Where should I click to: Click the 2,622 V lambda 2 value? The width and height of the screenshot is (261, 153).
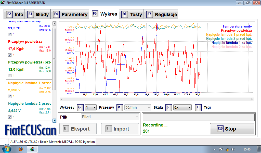coord(14,111)
